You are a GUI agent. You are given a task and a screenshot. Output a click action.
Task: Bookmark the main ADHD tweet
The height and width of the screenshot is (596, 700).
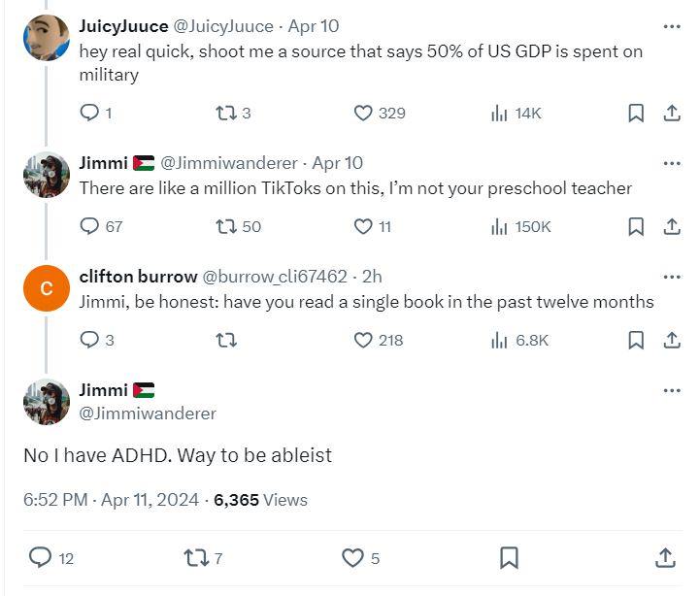[509, 557]
